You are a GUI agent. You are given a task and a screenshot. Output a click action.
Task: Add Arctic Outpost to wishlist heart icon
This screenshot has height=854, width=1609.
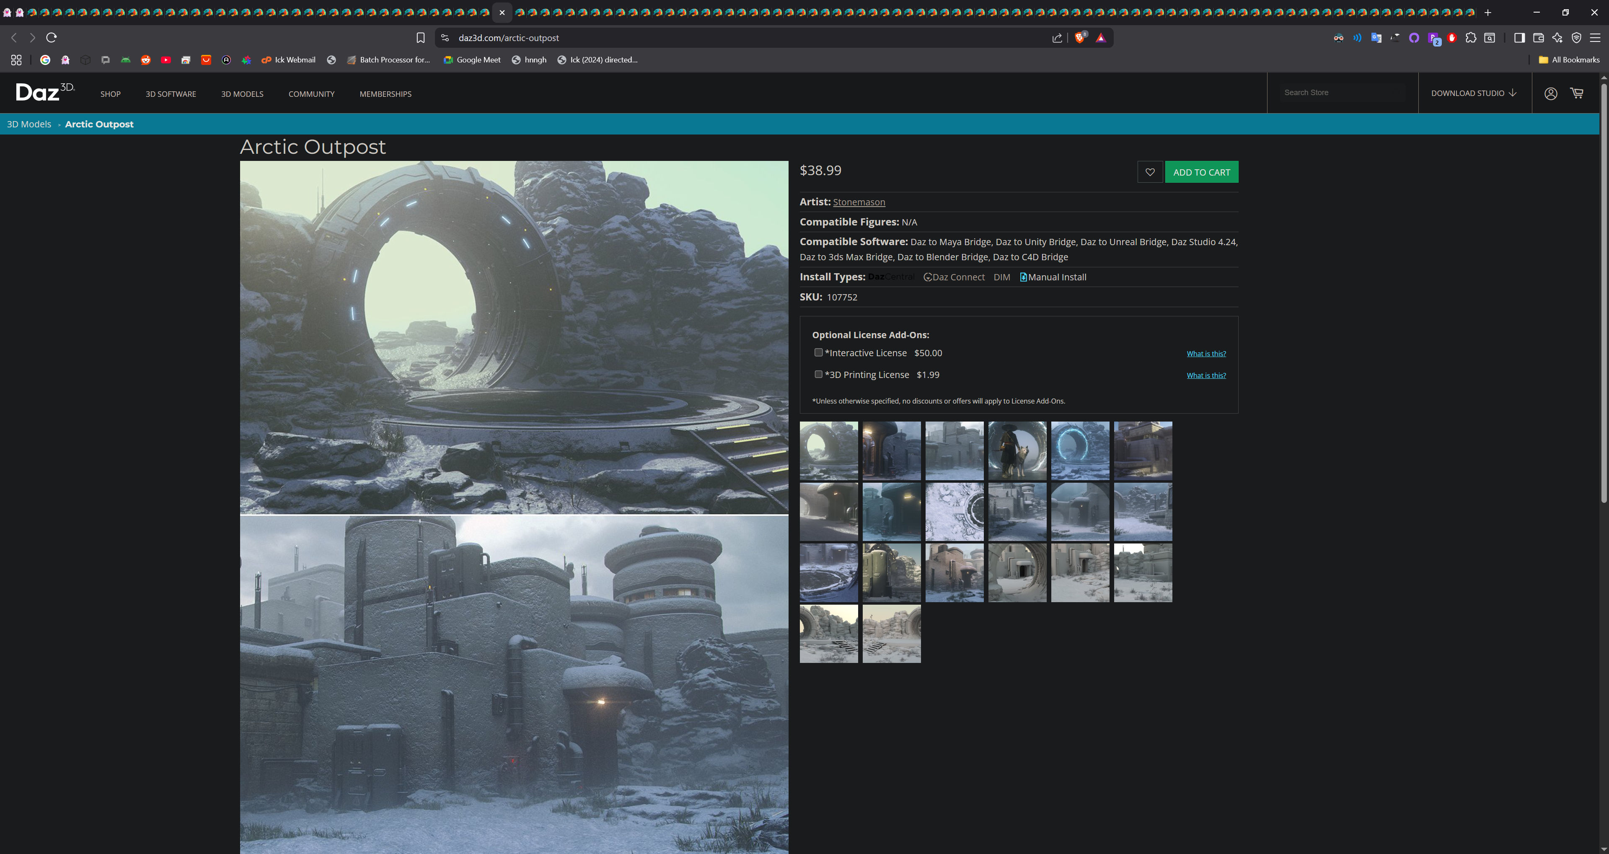pos(1150,172)
